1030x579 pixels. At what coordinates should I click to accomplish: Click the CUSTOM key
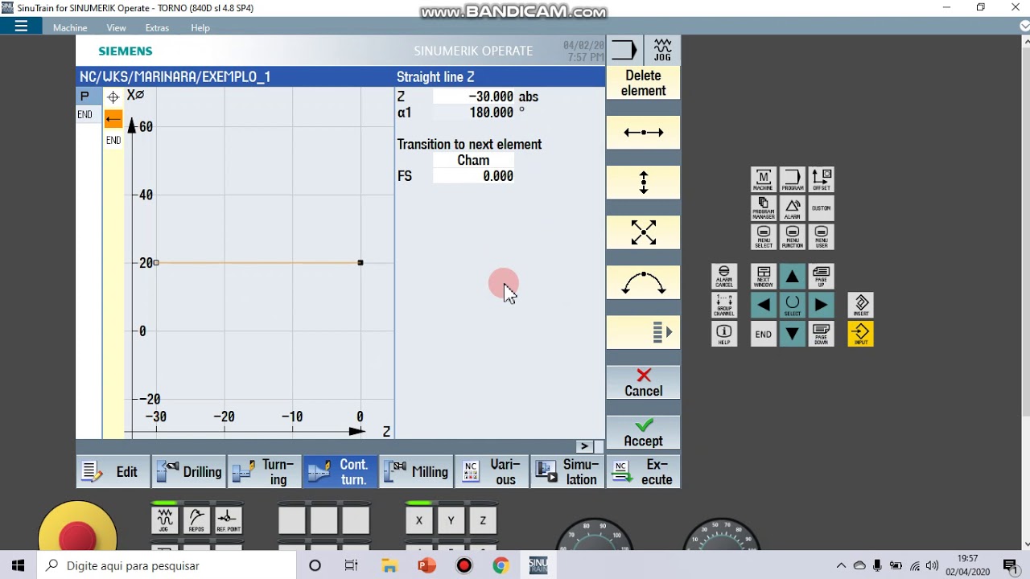click(x=821, y=208)
